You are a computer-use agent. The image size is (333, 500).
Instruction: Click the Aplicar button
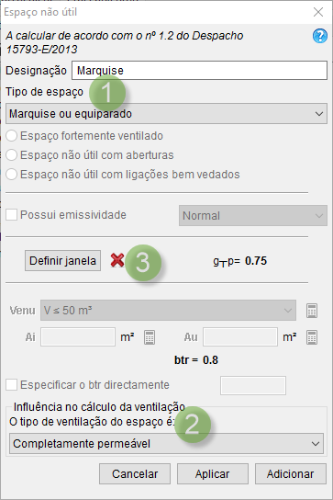(212, 474)
